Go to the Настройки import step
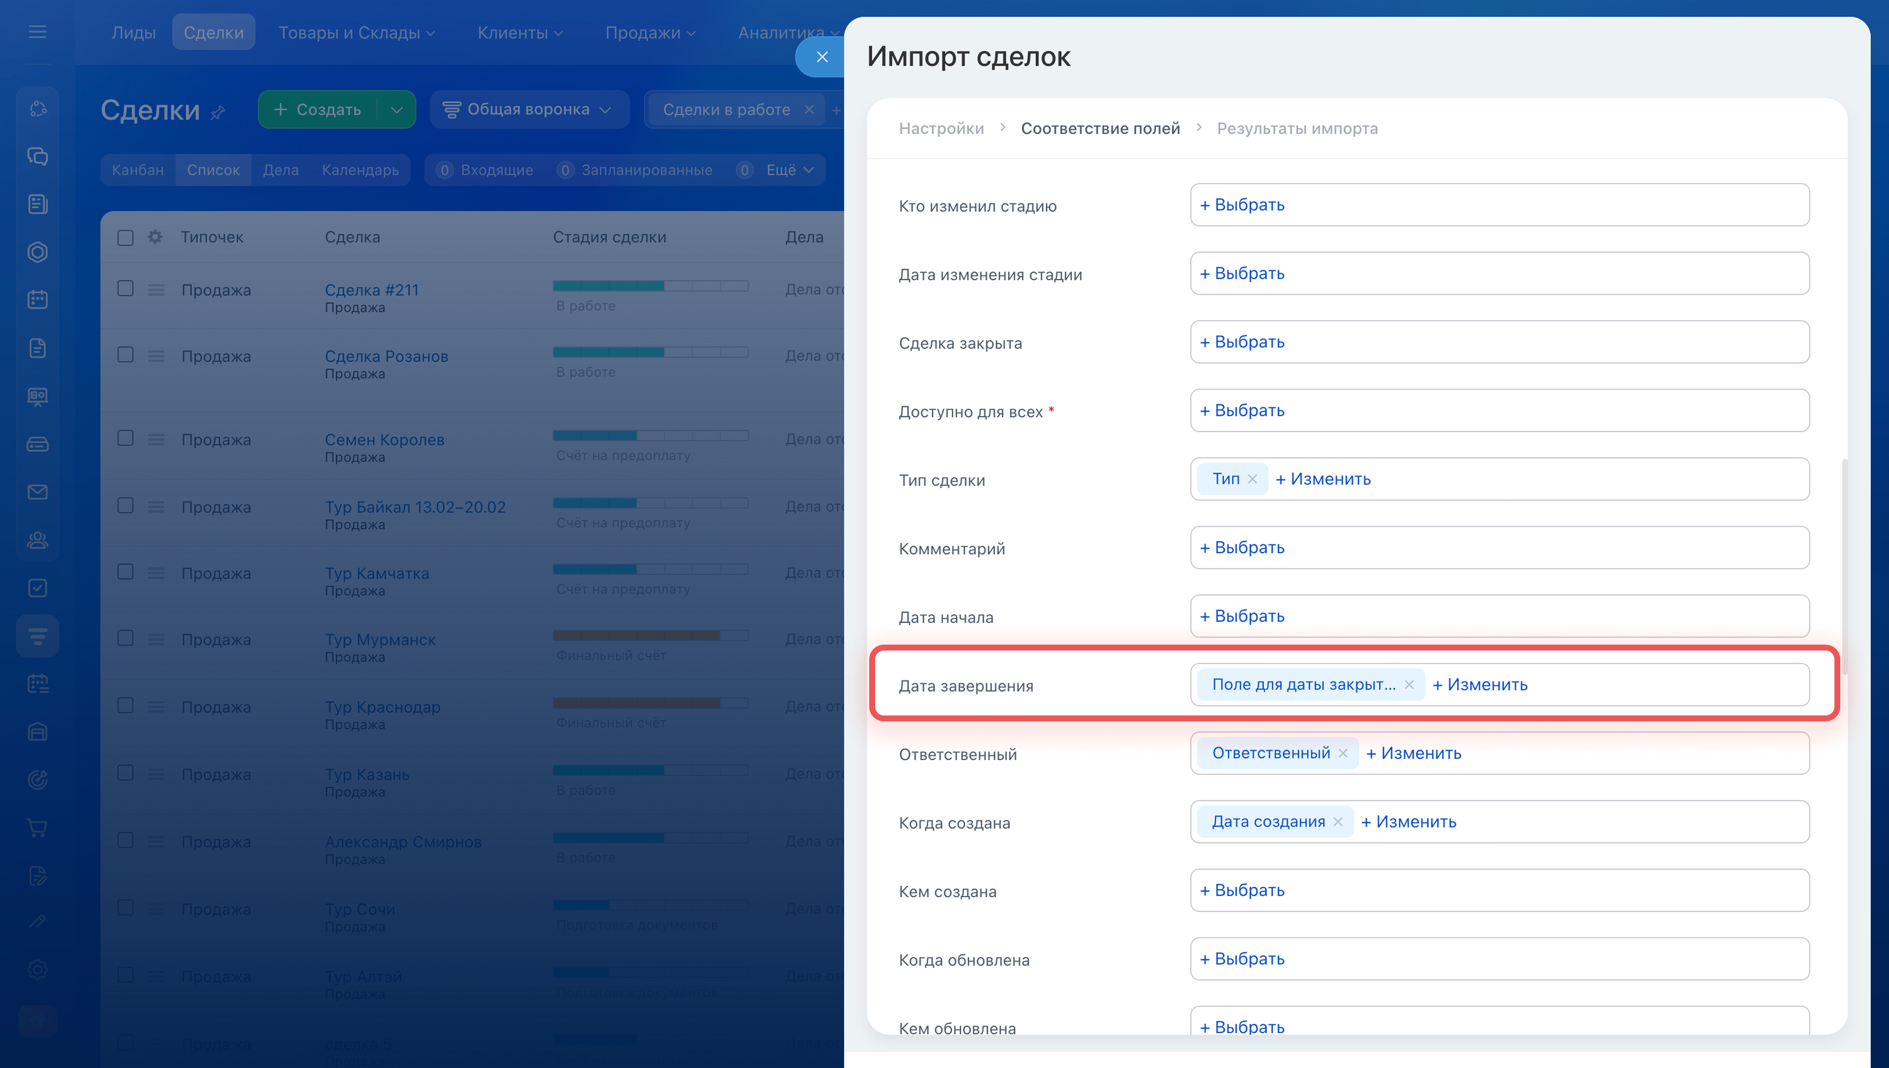This screenshot has height=1068, width=1889. coord(941,128)
